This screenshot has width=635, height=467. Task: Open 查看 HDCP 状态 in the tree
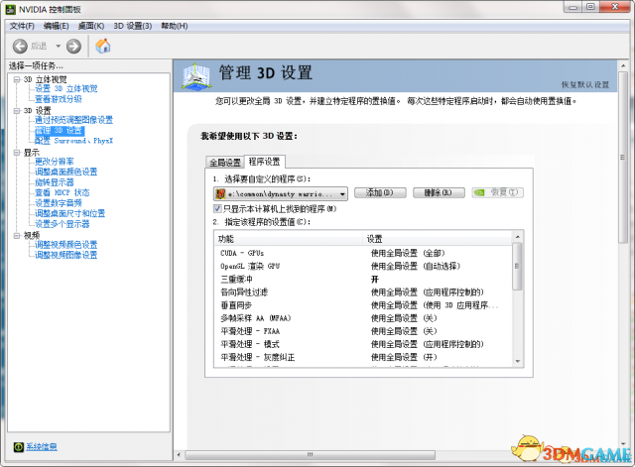62,192
